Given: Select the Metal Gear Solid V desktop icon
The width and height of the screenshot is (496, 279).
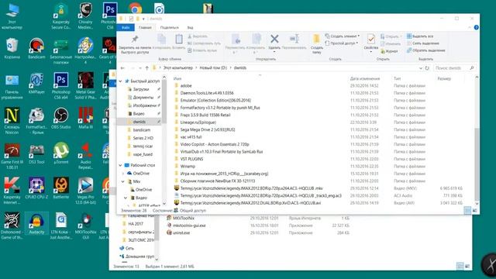Looking at the screenshot, I should pos(85,86).
